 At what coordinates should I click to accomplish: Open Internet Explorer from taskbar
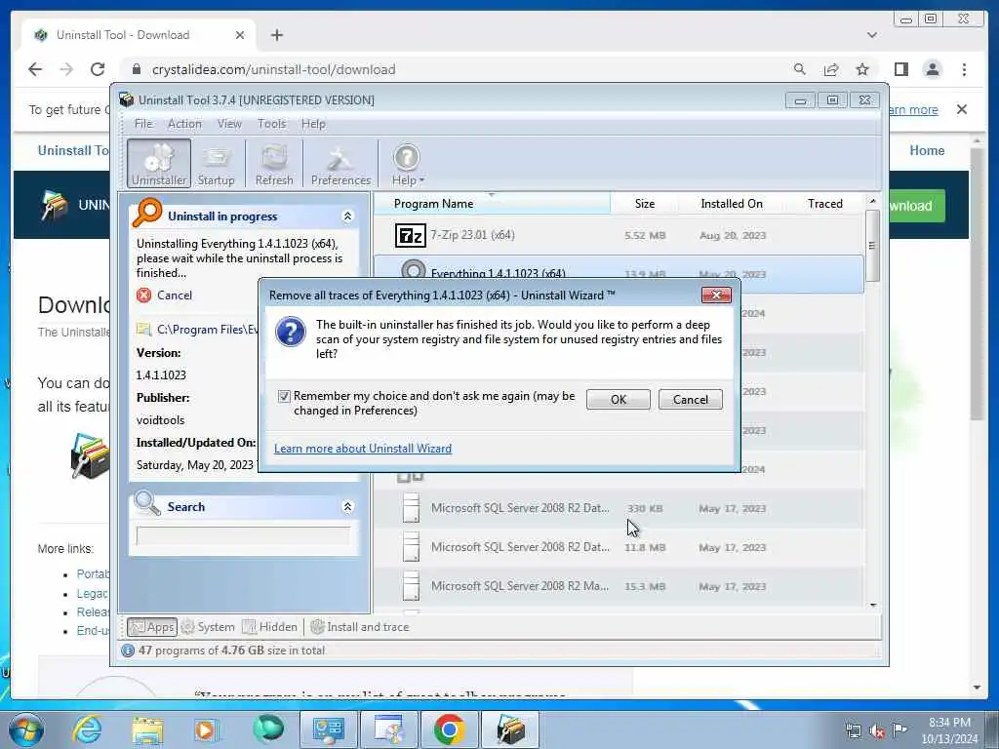pyautogui.click(x=87, y=729)
